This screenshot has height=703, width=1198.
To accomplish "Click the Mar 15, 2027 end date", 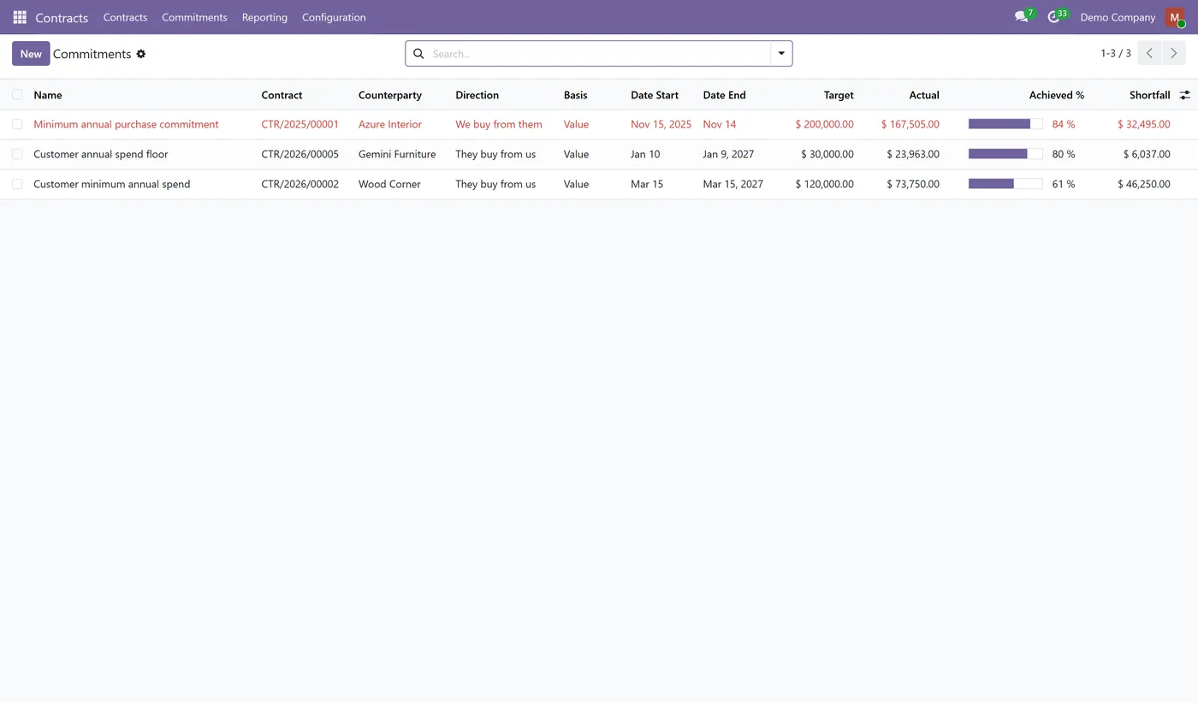I will (x=733, y=184).
